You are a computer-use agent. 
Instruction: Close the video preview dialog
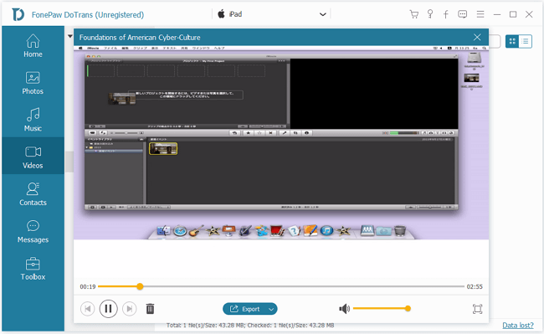(477, 37)
